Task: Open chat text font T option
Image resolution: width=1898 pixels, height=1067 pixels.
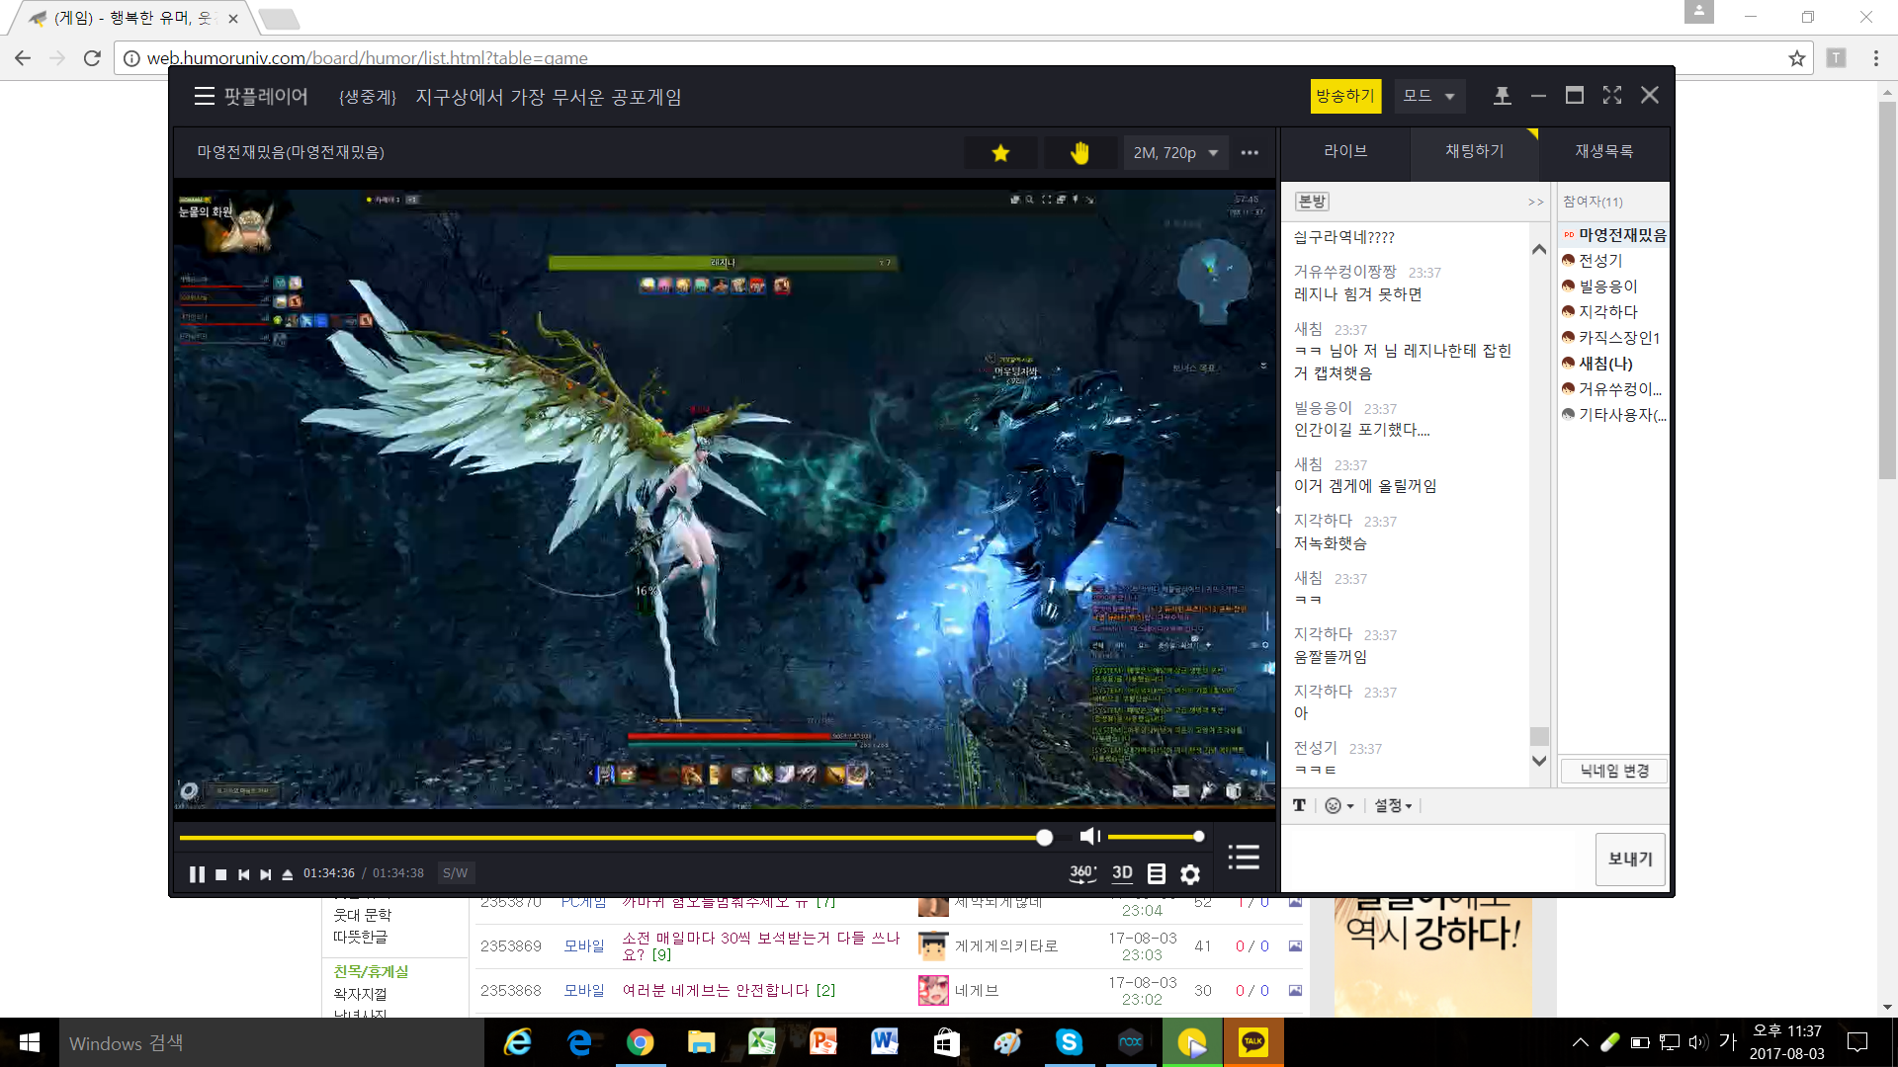Action: click(1299, 805)
